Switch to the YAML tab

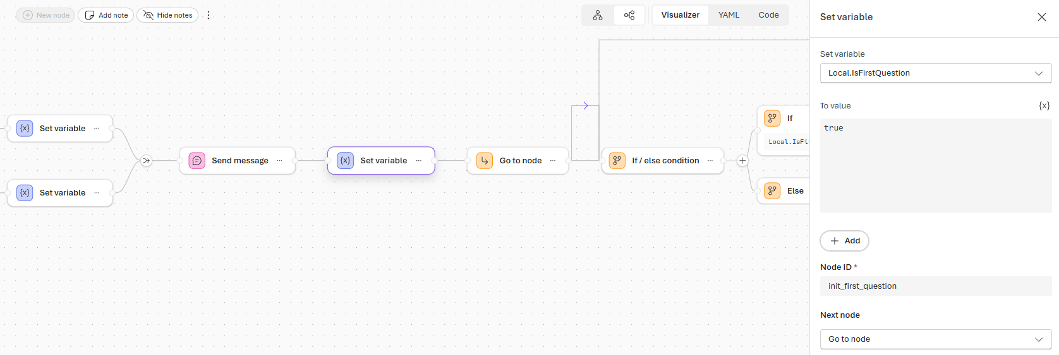[x=729, y=15]
